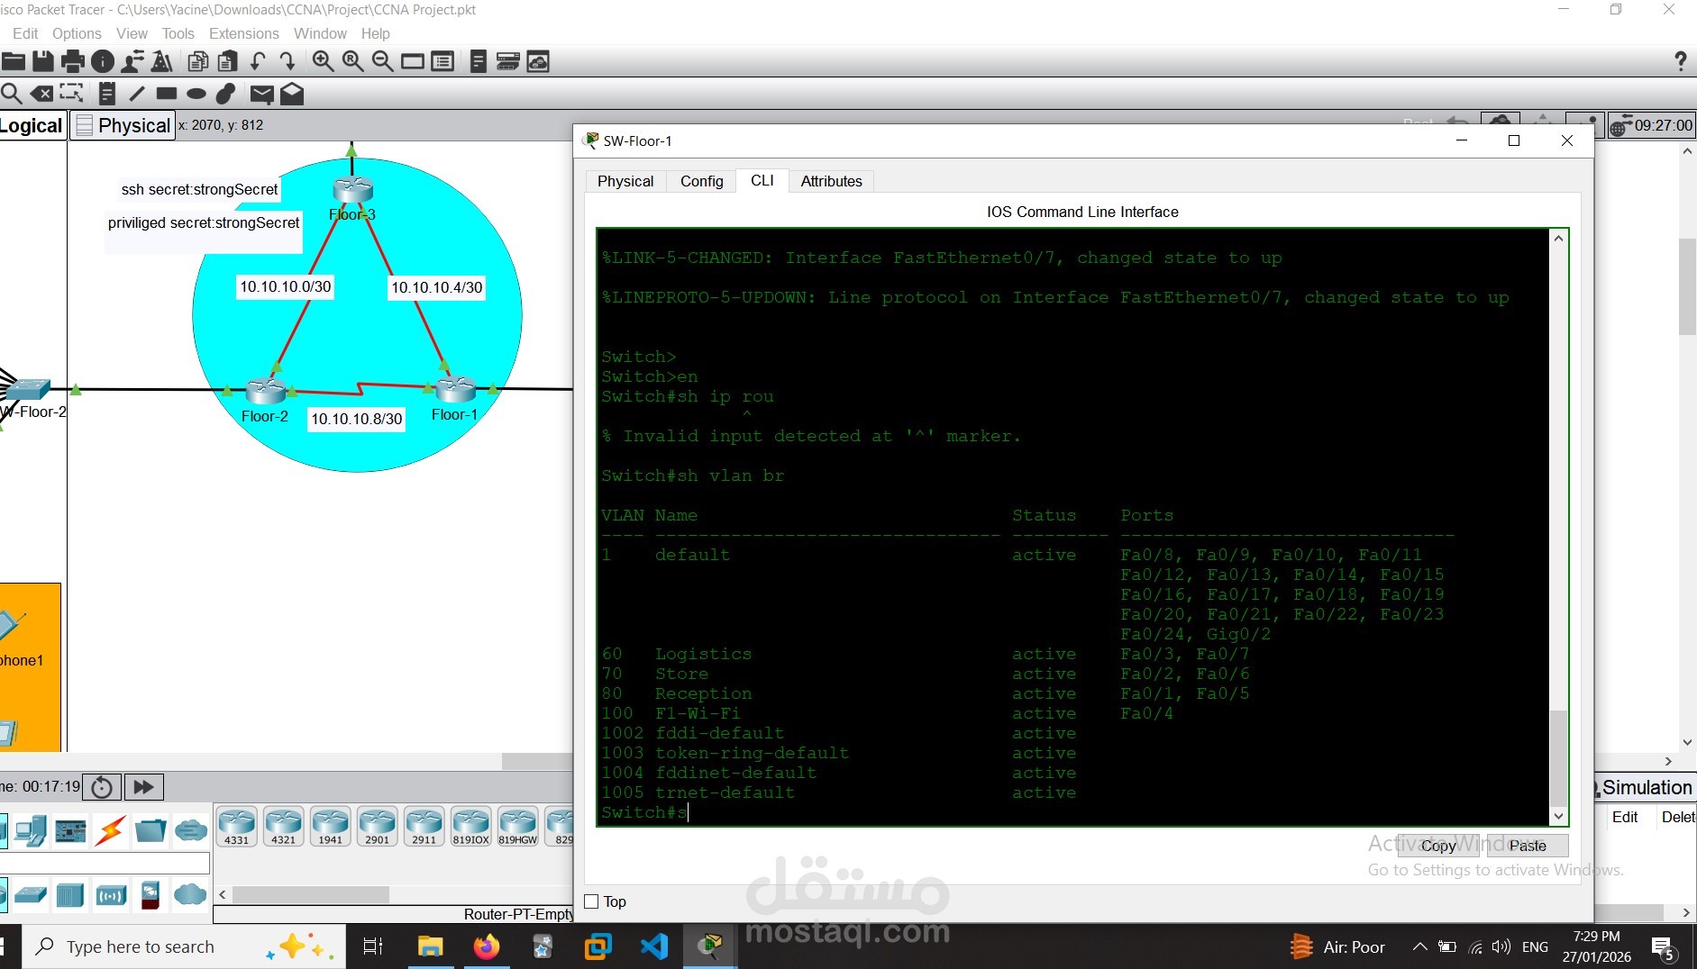
Task: Pick the 1941 router from the device list
Action: tap(331, 827)
